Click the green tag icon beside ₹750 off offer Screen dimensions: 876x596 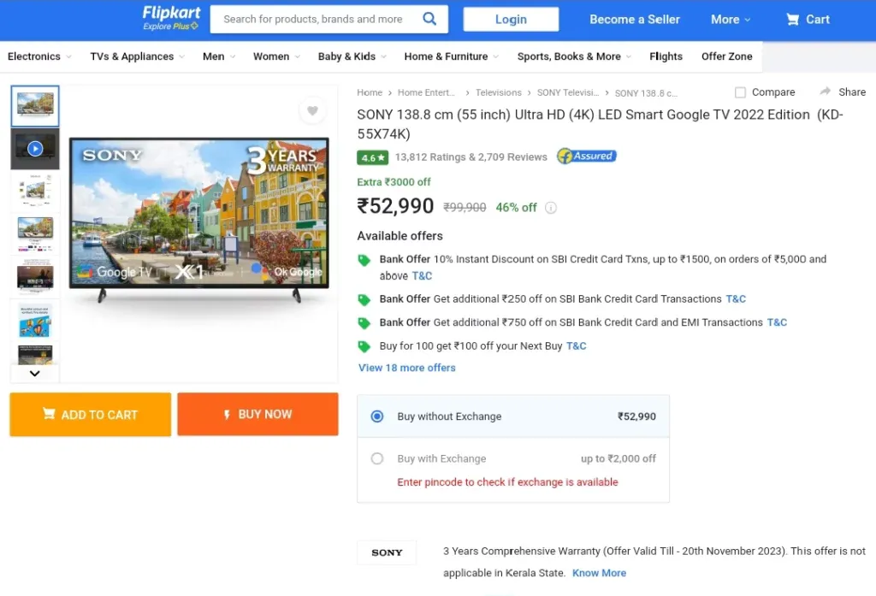pyautogui.click(x=364, y=323)
